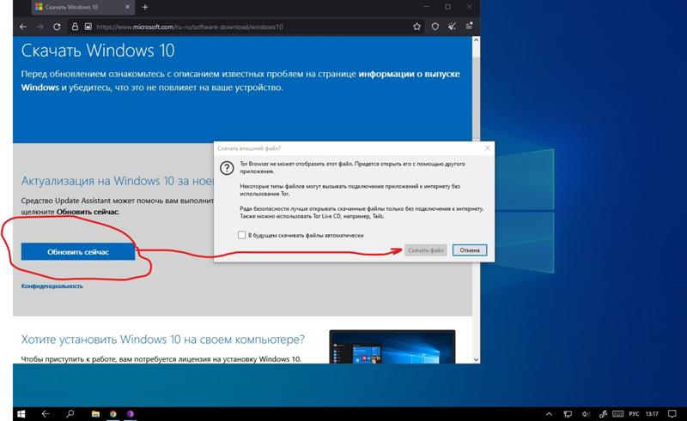
Task: Open taskbar search magnifier
Action: coord(70,413)
